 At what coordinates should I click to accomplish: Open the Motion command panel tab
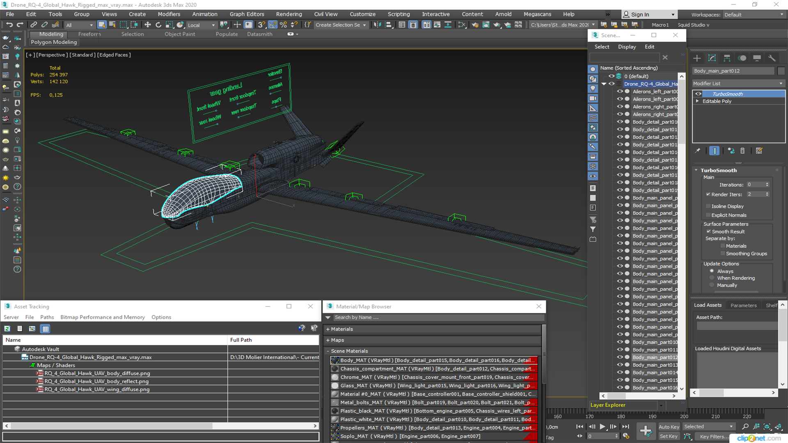pos(742,58)
